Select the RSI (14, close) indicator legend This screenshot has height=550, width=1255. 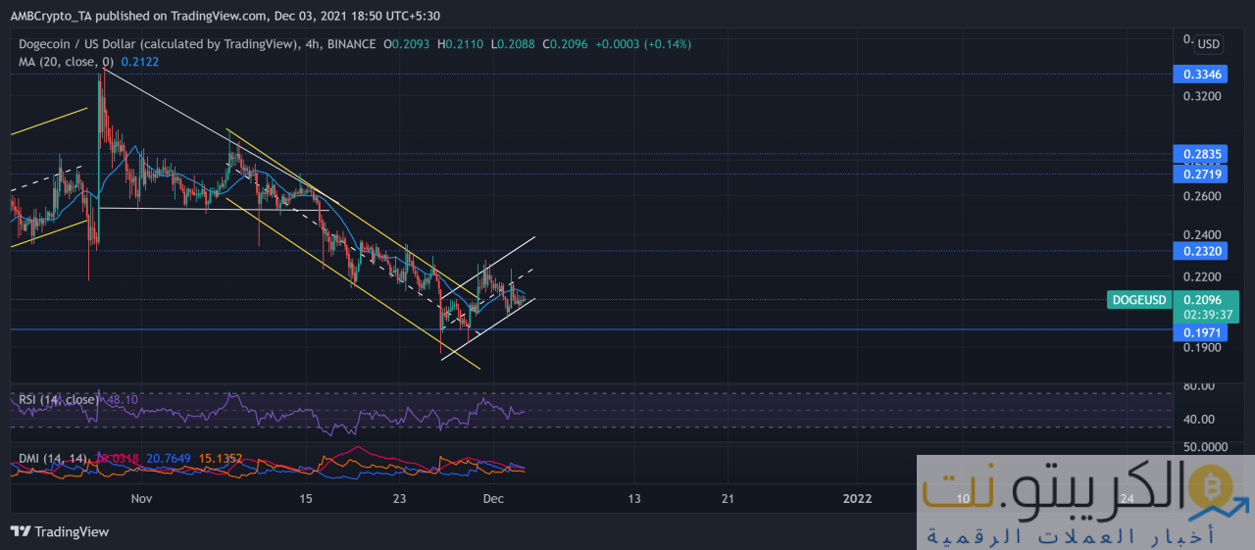(x=59, y=400)
